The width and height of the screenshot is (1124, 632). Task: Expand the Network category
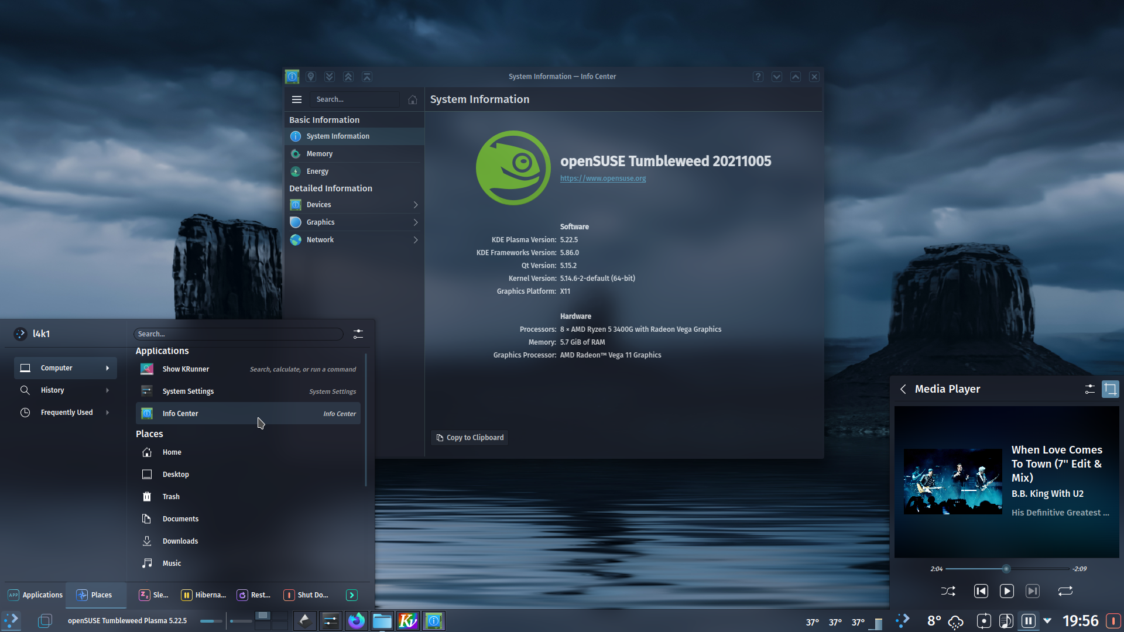click(x=355, y=240)
